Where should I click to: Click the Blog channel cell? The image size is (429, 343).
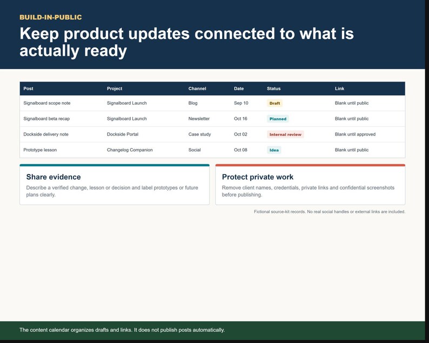[192, 103]
